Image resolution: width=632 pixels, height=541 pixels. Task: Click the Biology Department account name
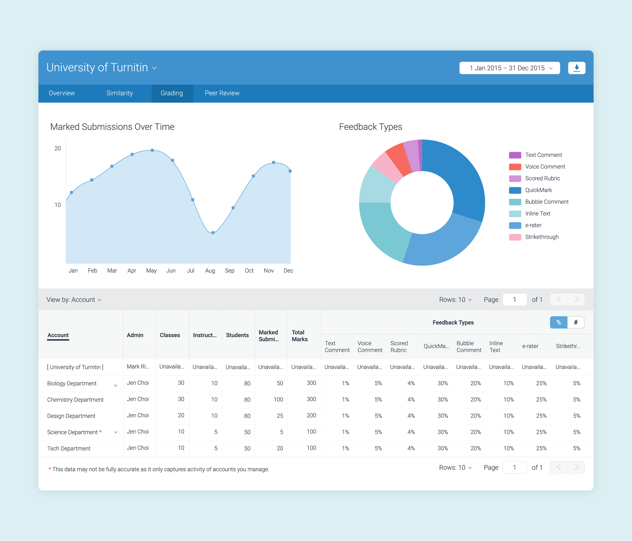click(72, 383)
